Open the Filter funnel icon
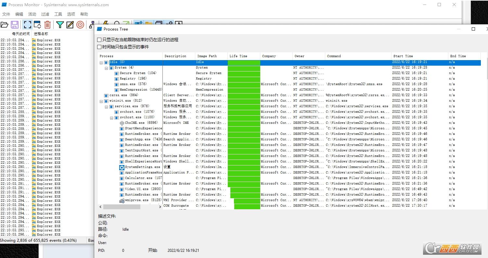 click(60, 25)
